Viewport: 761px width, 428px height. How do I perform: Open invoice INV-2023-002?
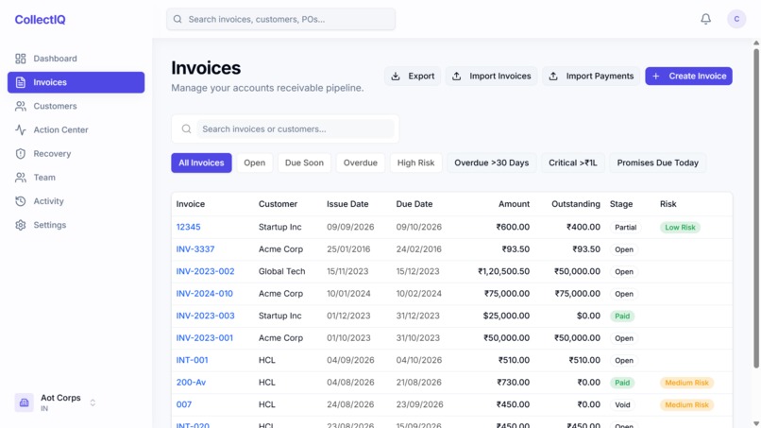(x=205, y=271)
